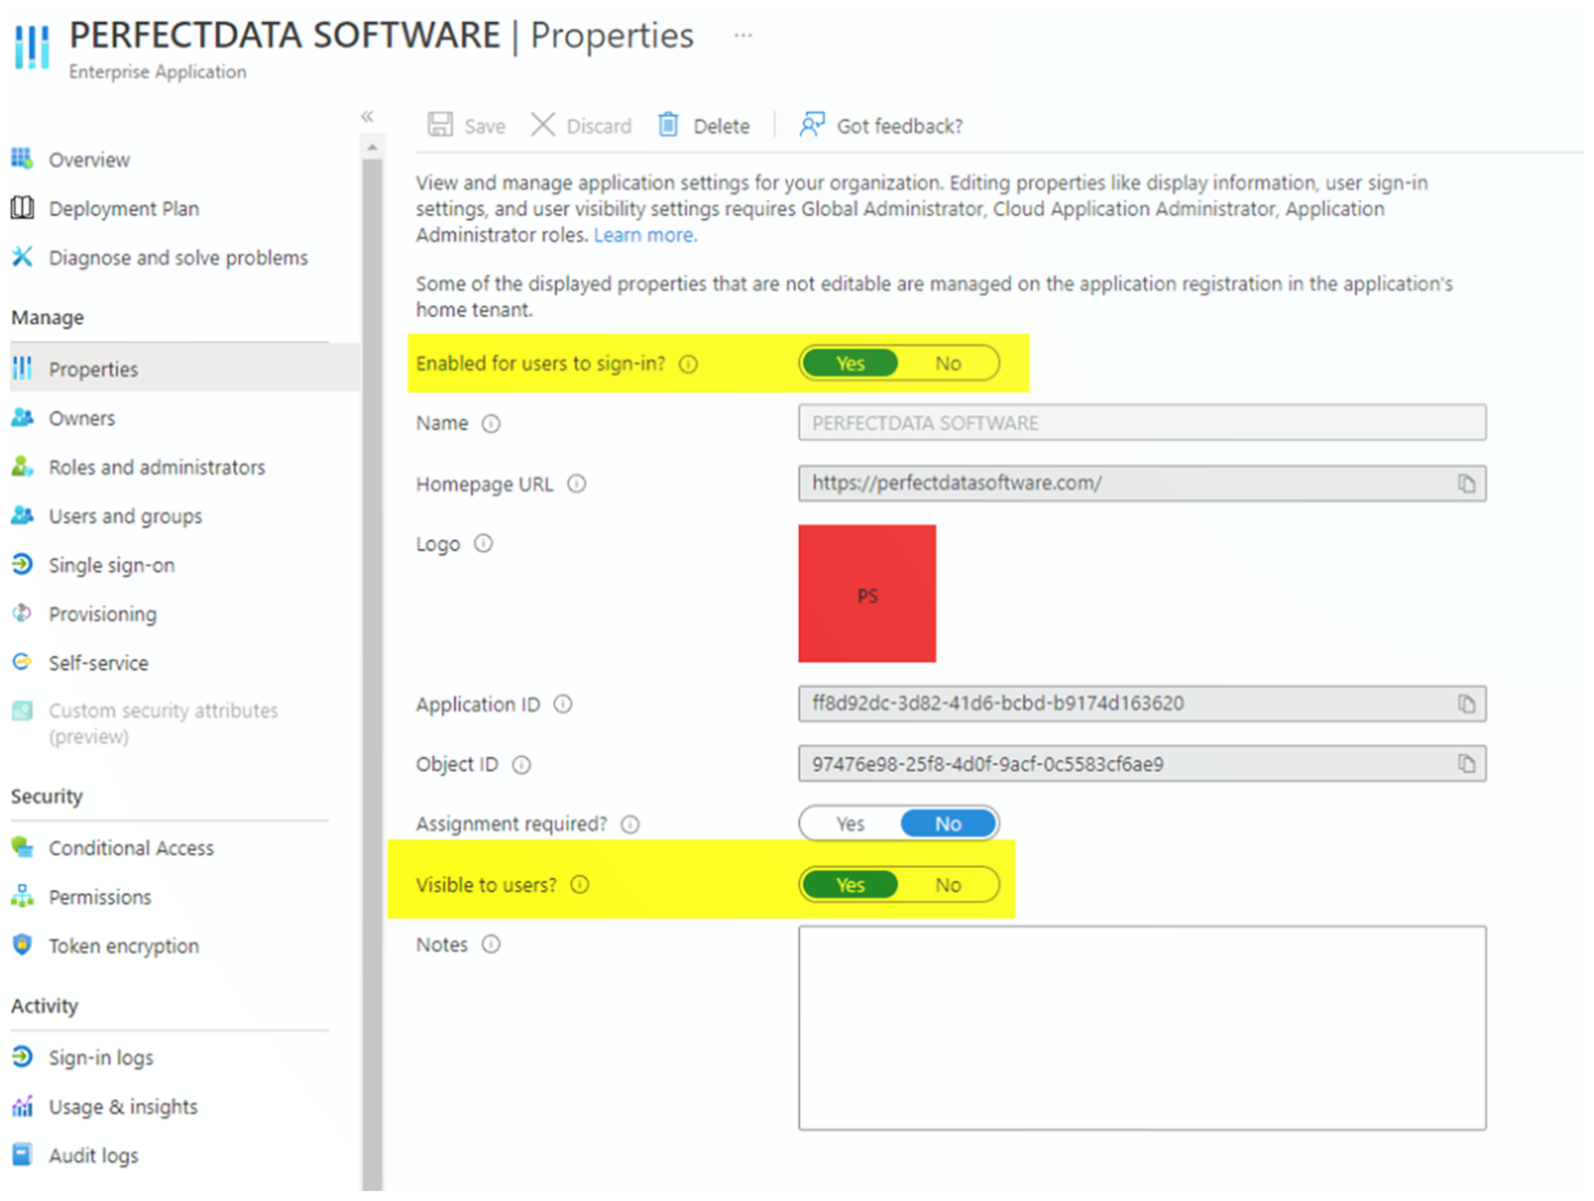Set Visible to users to No

click(x=948, y=885)
